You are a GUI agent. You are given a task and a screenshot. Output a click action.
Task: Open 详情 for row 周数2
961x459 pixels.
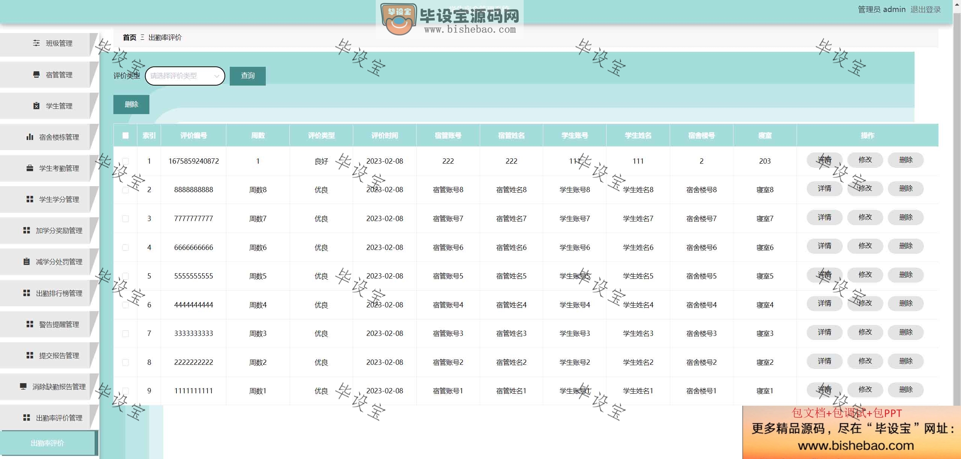pyautogui.click(x=824, y=361)
